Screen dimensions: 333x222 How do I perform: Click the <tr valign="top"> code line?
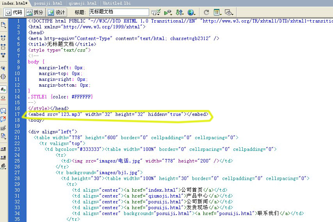62,143
